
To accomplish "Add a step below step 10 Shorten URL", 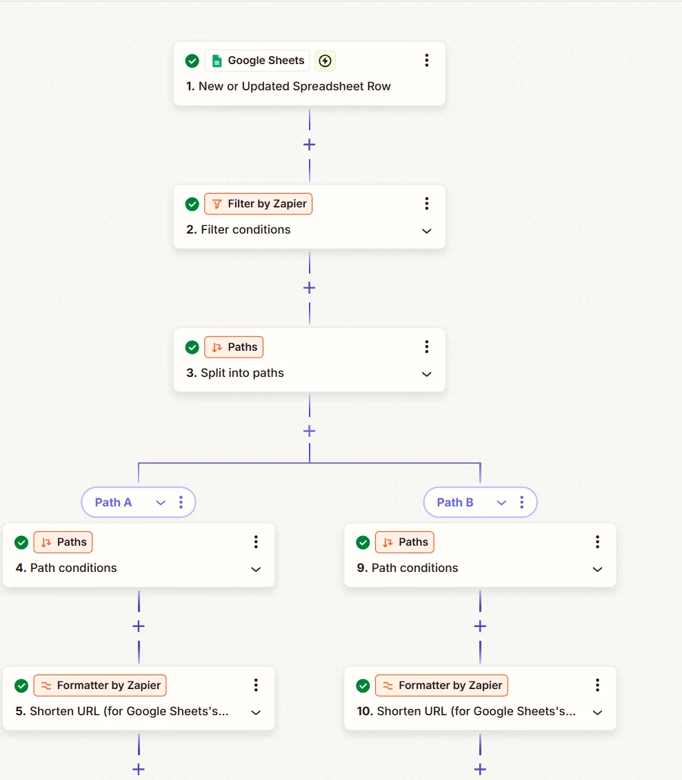I will [x=480, y=770].
